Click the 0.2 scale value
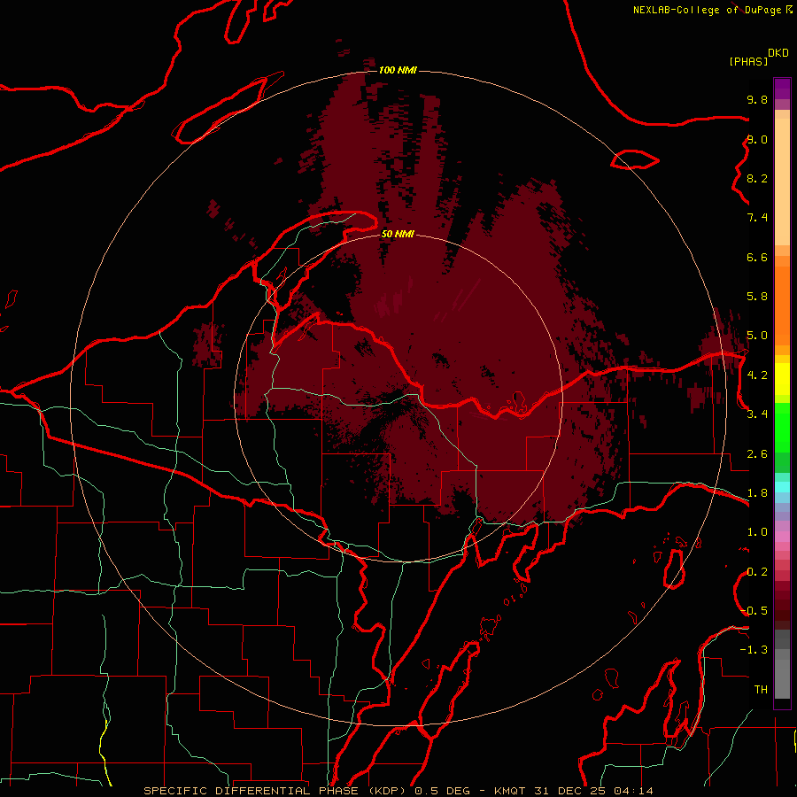 click(x=757, y=572)
